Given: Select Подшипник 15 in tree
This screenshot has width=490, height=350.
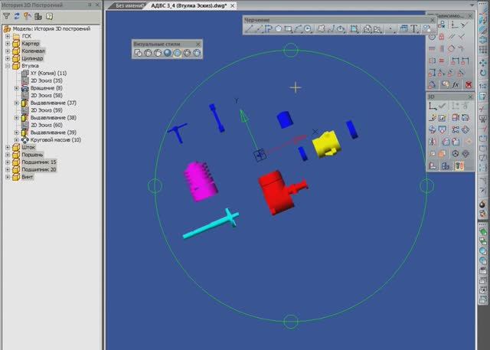Looking at the screenshot, I should point(39,162).
